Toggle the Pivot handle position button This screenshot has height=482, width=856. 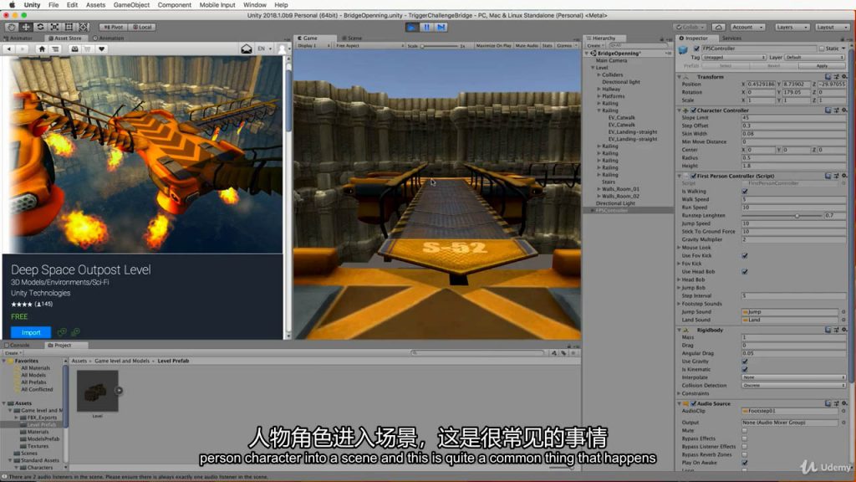114,27
